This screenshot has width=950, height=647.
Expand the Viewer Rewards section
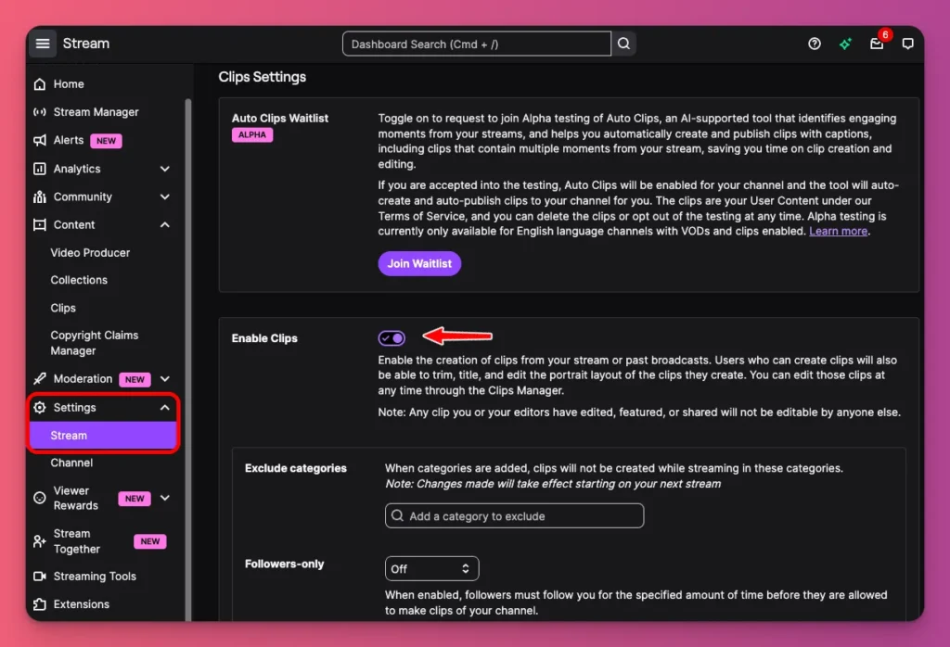pyautogui.click(x=165, y=498)
